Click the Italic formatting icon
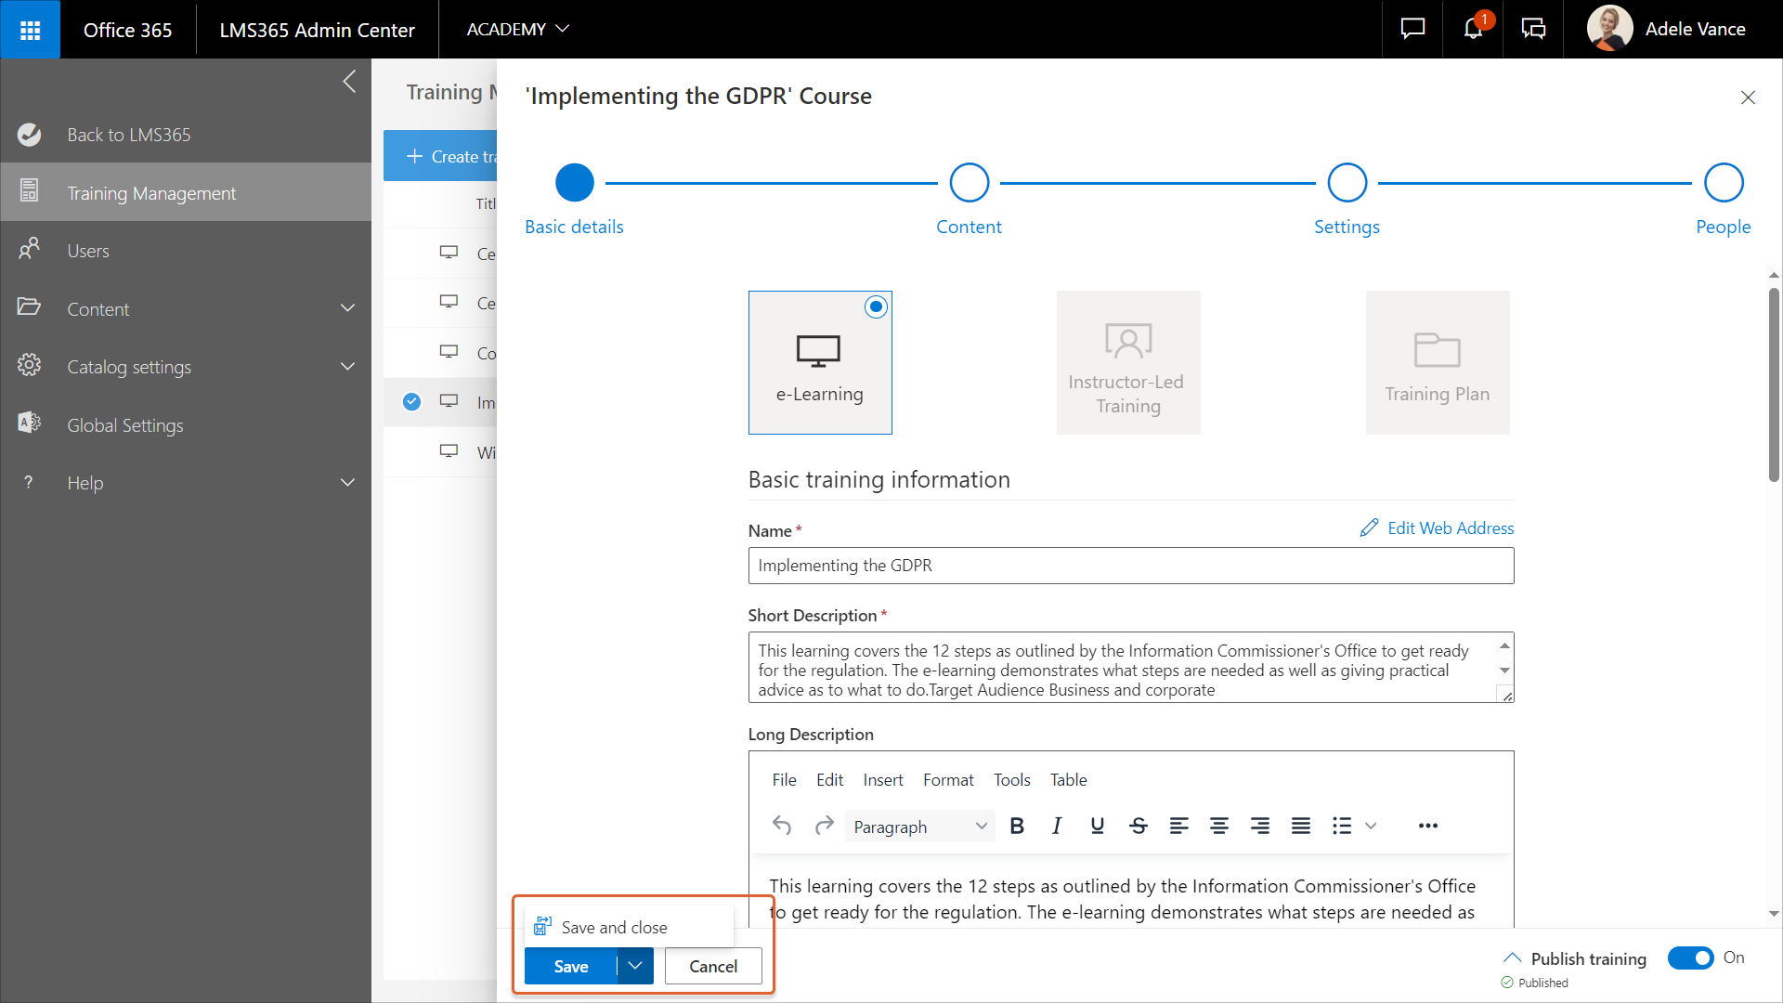 pyautogui.click(x=1057, y=826)
